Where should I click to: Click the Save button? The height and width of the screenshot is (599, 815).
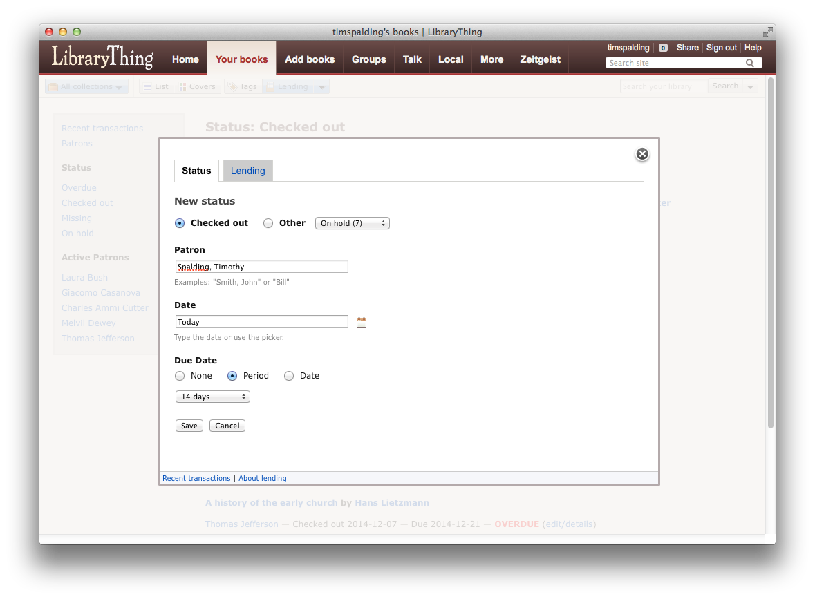point(189,426)
